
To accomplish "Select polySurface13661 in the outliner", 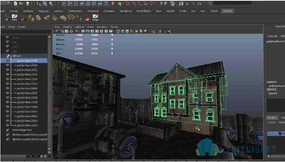I will pyautogui.click(x=27, y=111).
